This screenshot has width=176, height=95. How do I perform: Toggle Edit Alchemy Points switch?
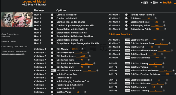coord(127,29)
